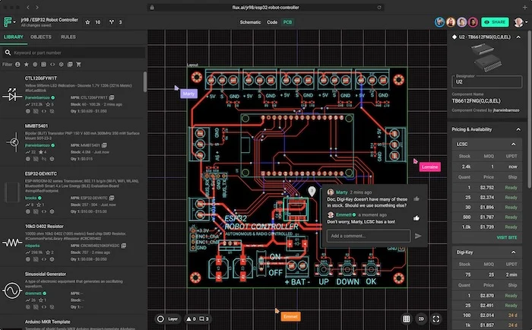
Task: Open the Flux logo menu
Action: pos(8,22)
